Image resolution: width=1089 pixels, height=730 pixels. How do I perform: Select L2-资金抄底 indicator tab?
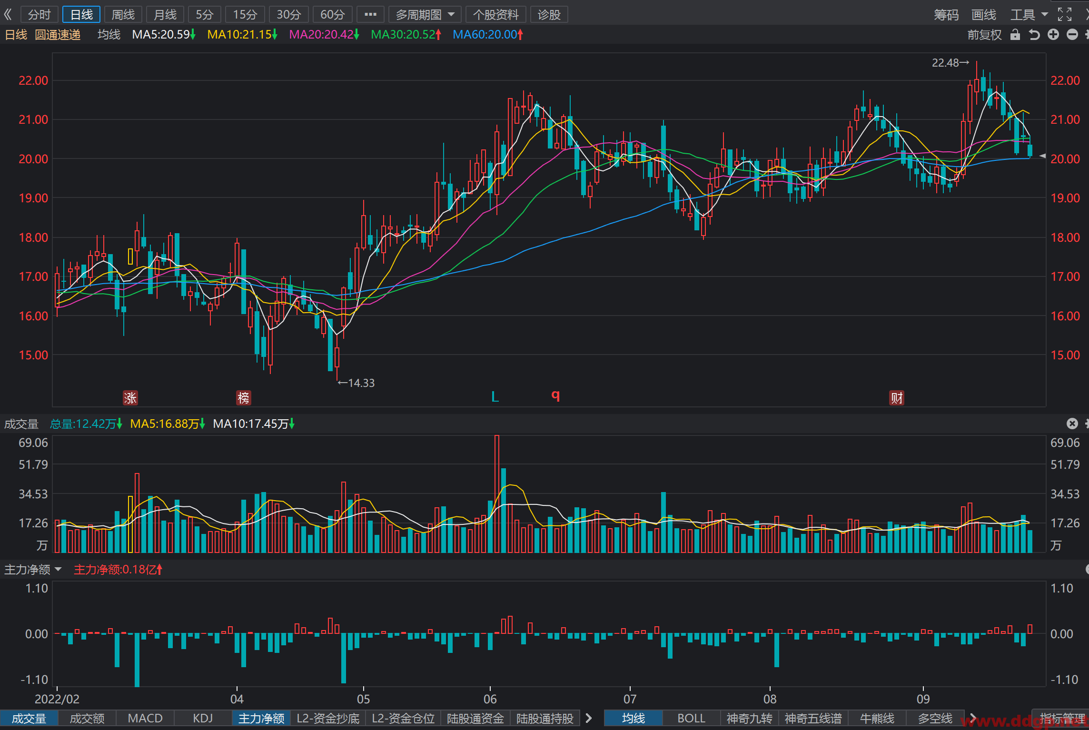[328, 718]
